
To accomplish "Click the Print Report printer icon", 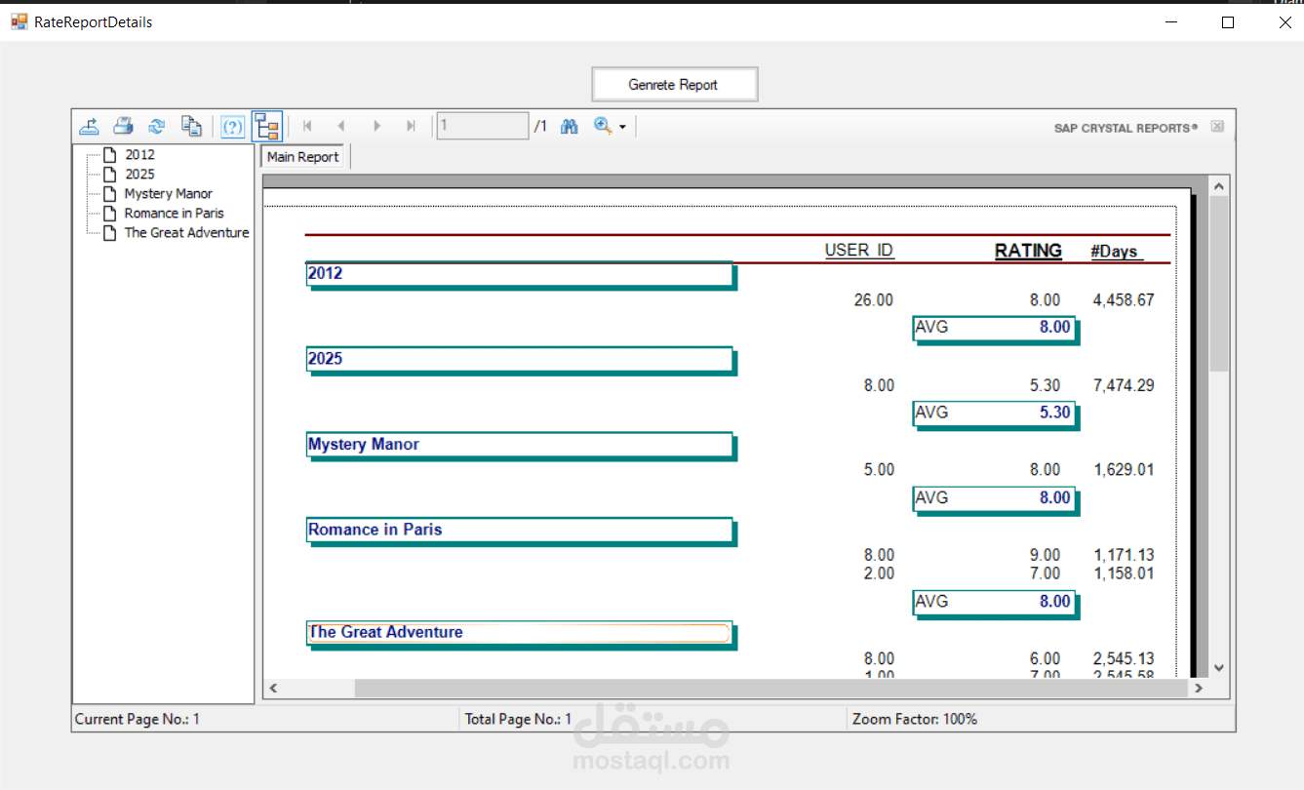I will pos(123,126).
